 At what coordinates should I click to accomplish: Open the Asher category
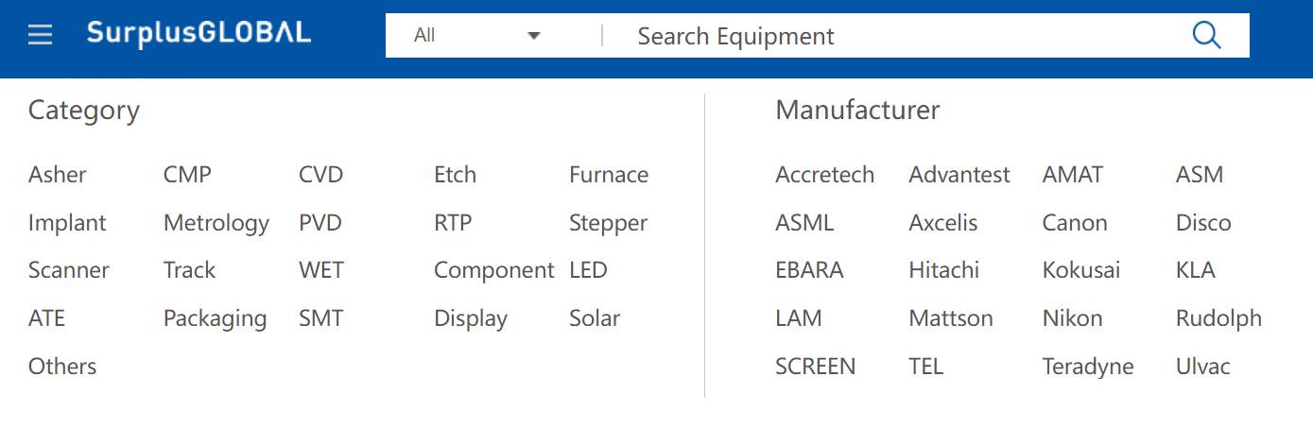pos(58,175)
